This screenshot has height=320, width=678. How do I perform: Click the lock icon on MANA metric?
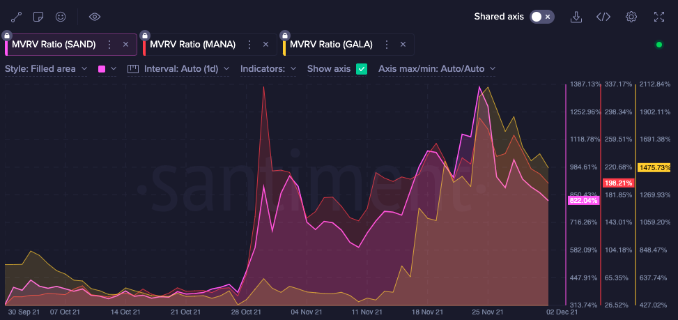[x=145, y=35]
